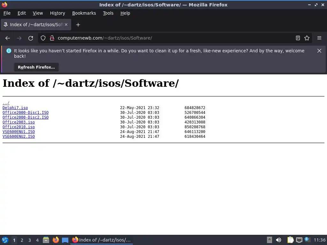Click the Refresh Firefox button
Viewport: 327px width, 245px height.
(x=36, y=67)
